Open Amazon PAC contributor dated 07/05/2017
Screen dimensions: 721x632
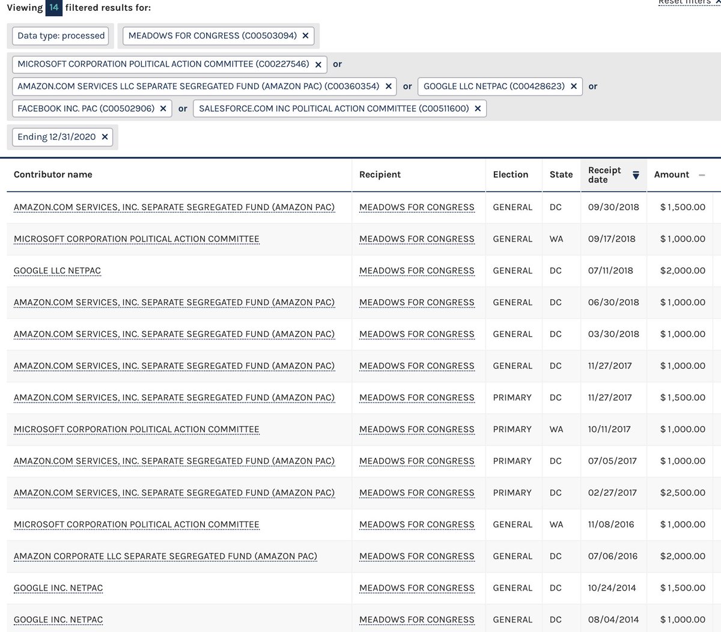[x=174, y=461]
